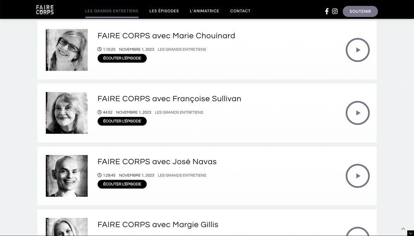Image resolution: width=414 pixels, height=236 pixels.
Task: Play the Françoise Sullivan episode
Action: 357,113
